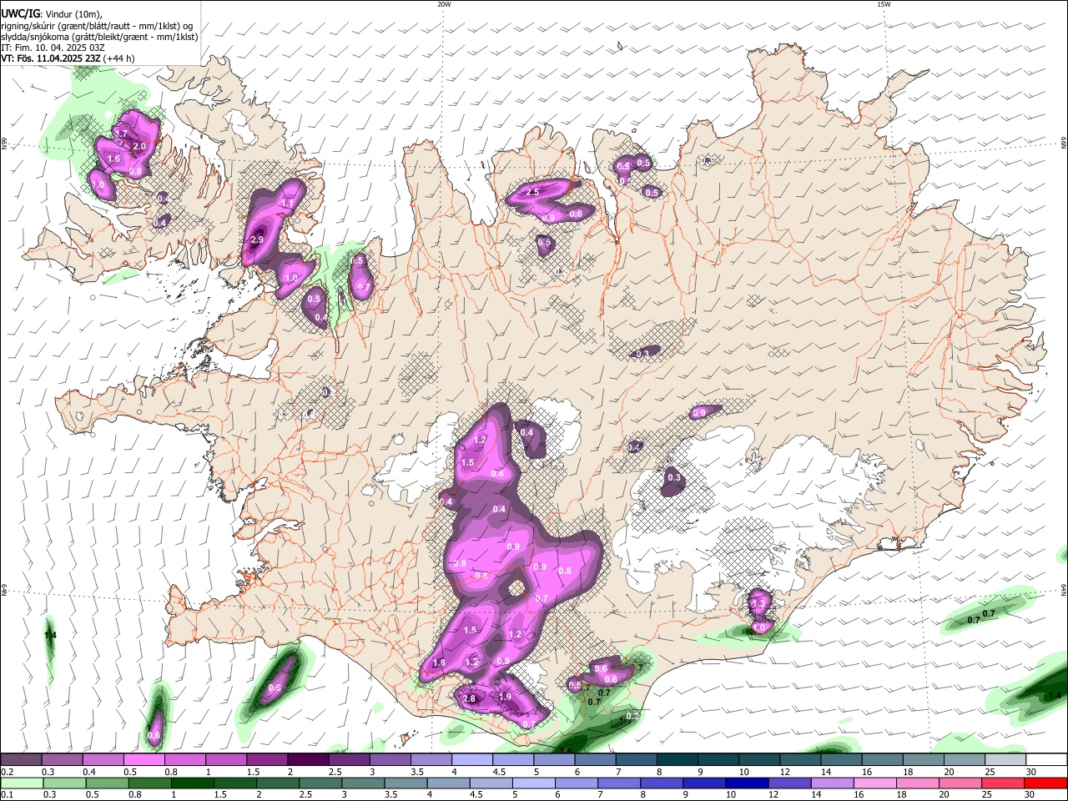Click the '2.9' snowfall value on the map
Screen dimensions: 1068x801
point(257,239)
